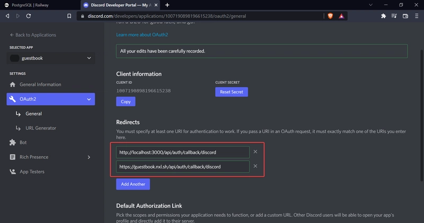424x223 pixels.
Task: Click the Rich Presence document icon
Action: (x=12, y=157)
